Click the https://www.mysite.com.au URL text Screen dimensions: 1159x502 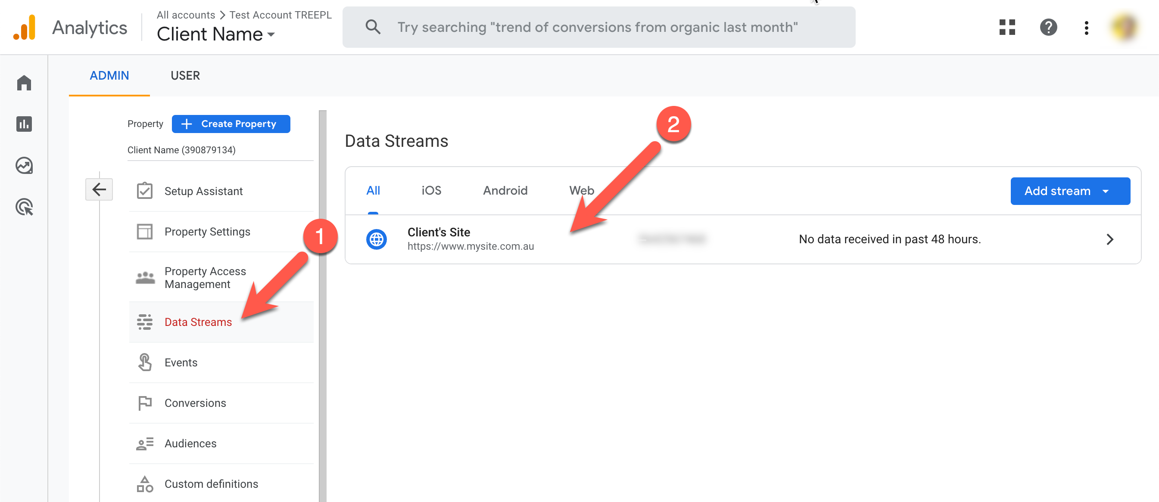pyautogui.click(x=470, y=246)
